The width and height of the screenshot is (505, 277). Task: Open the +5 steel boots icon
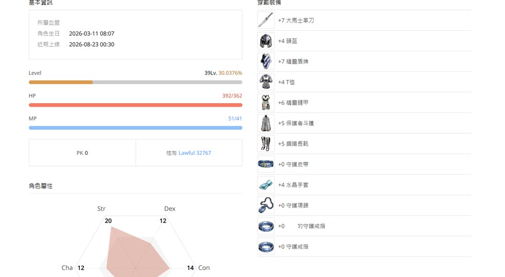[266, 144]
